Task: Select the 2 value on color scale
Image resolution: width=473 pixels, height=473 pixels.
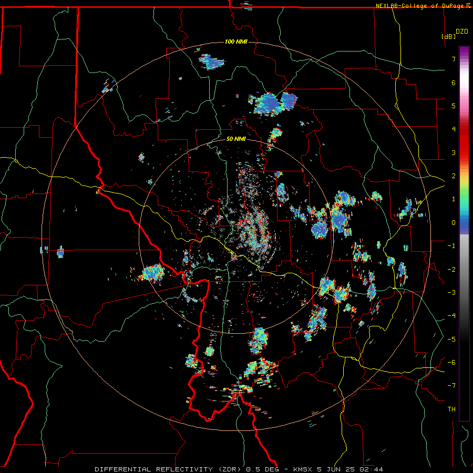Action: tap(454, 176)
